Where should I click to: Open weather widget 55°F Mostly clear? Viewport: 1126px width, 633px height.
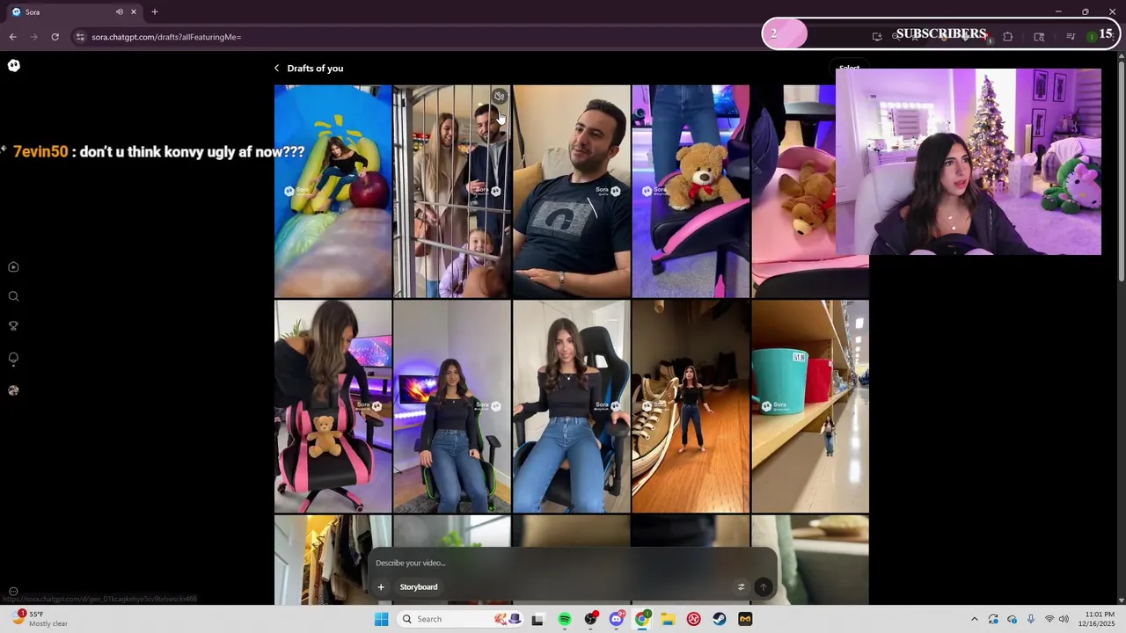40,619
